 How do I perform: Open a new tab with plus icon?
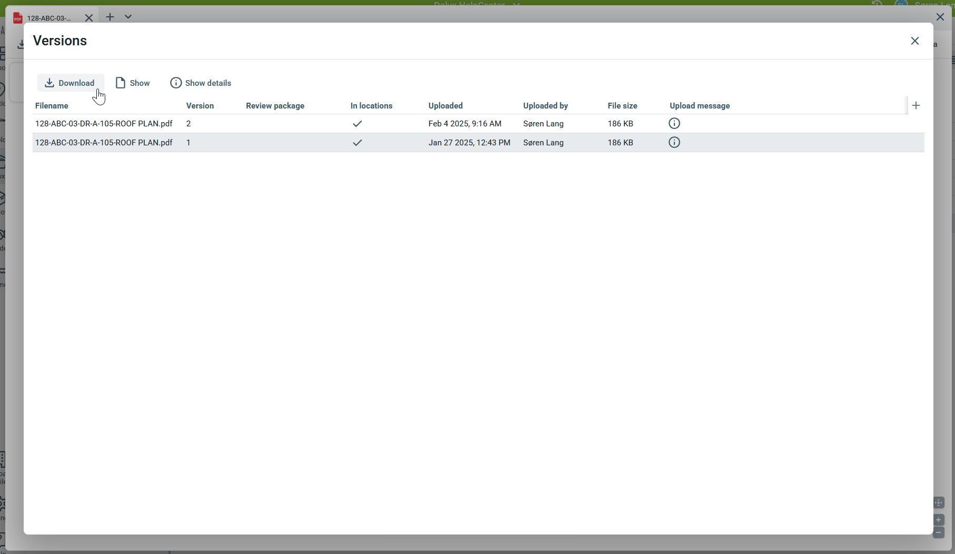point(110,17)
